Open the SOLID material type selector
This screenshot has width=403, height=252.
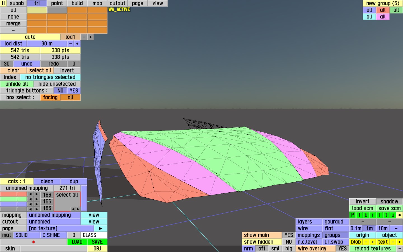pyautogui.click(x=27, y=235)
